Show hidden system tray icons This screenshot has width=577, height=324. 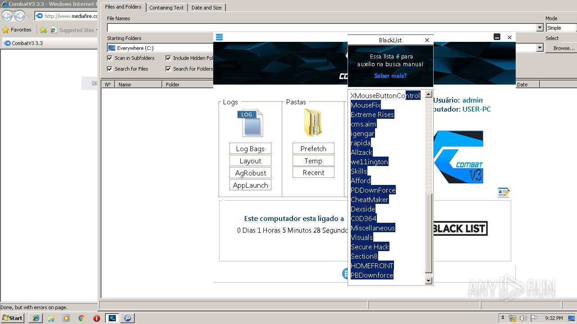point(503,318)
